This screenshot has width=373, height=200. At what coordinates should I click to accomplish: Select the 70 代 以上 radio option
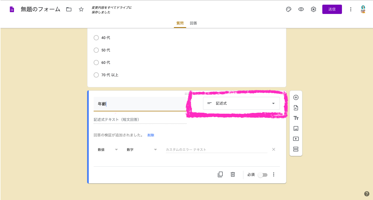96,75
